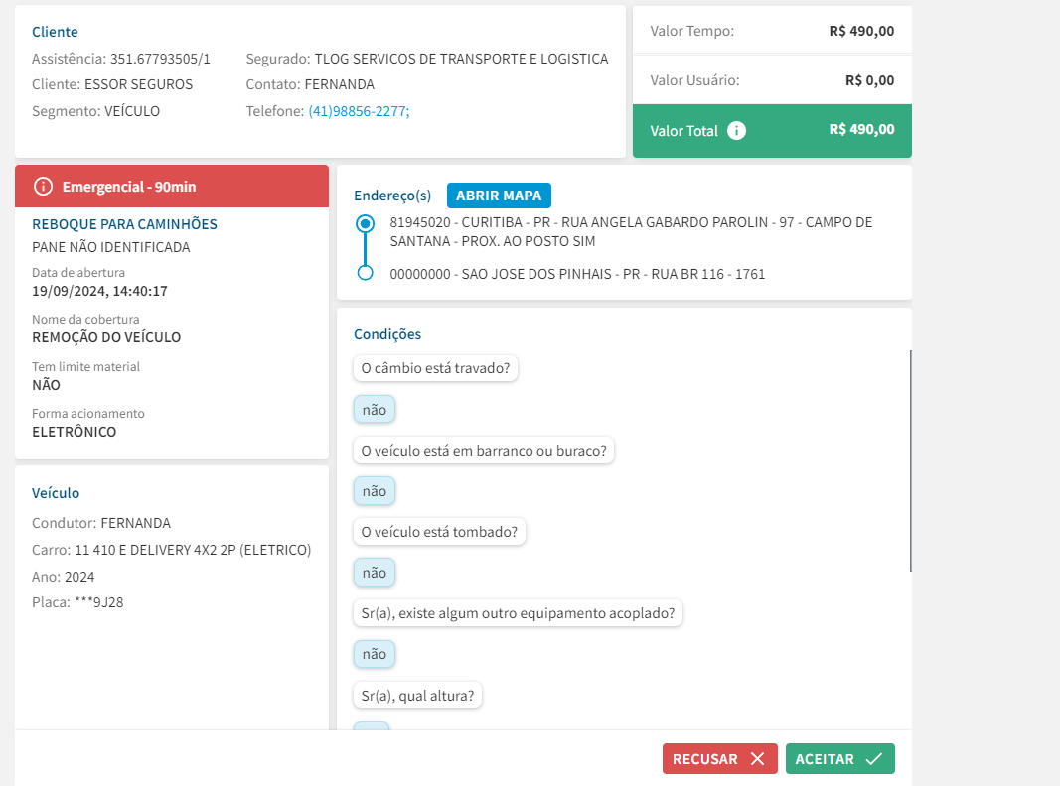1060x786 pixels.
Task: Select the filled origin marker for Curitiba address
Action: 365,224
